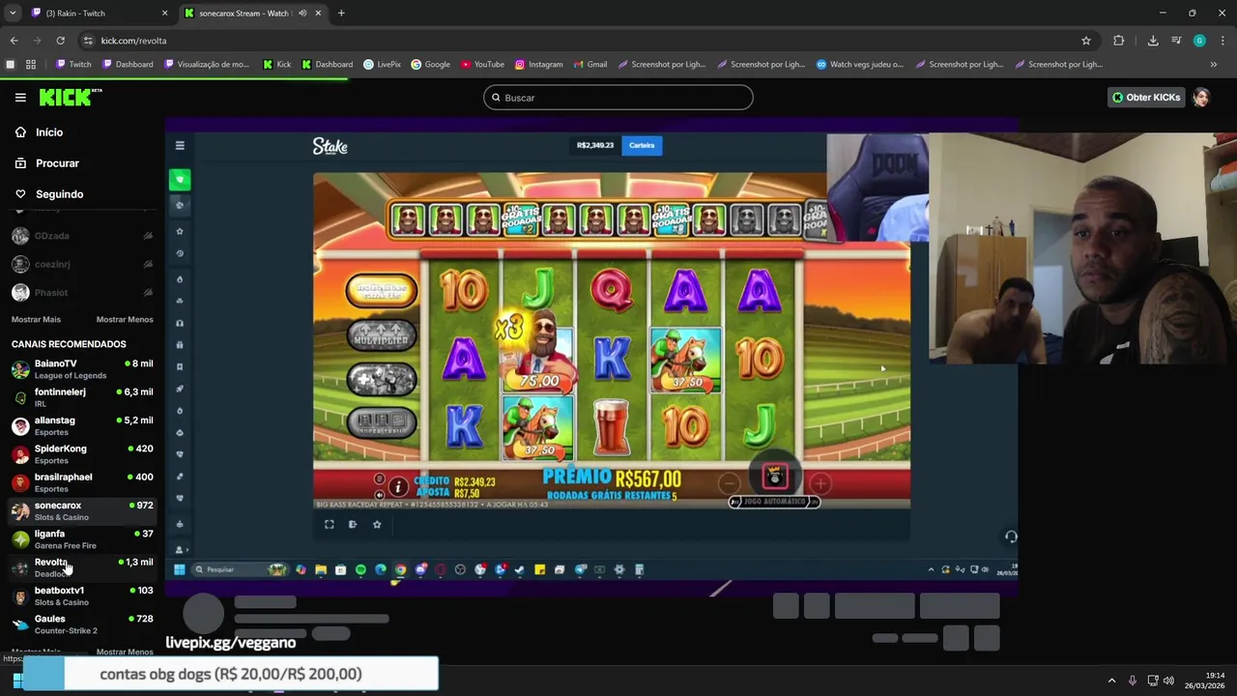Open Procurar in the sidebar
Screen dimensions: 1237x696
click(57, 163)
